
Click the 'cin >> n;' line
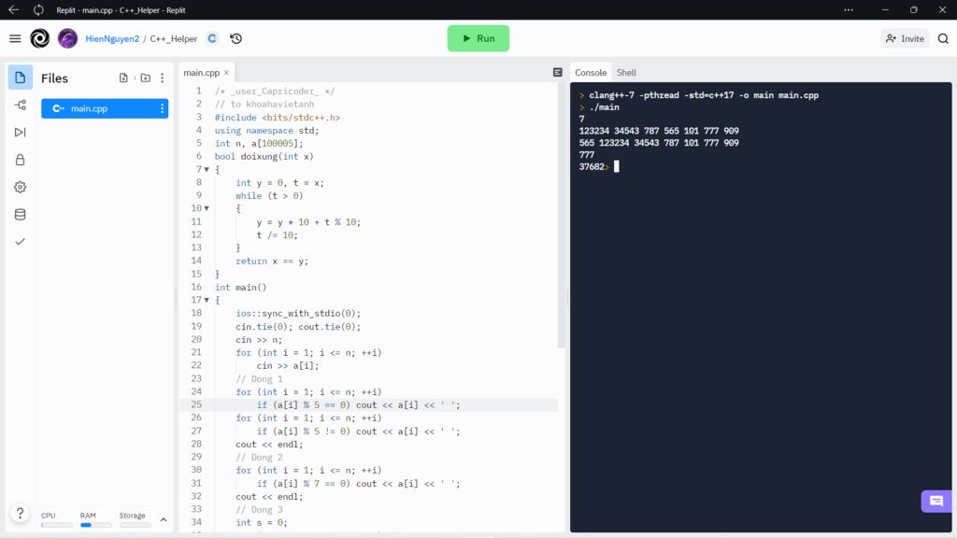(259, 340)
